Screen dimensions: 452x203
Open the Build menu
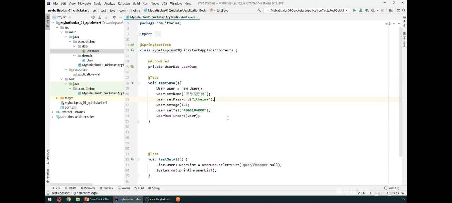pyautogui.click(x=136, y=3)
